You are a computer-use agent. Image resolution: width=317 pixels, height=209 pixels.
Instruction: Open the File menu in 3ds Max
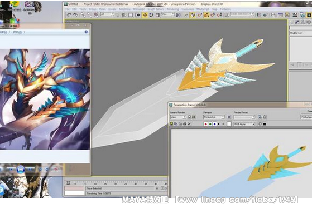point(68,9)
